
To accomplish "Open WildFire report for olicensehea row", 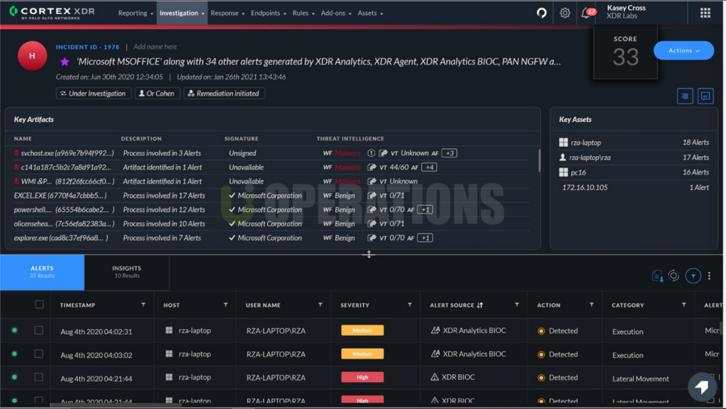I will [x=372, y=223].
